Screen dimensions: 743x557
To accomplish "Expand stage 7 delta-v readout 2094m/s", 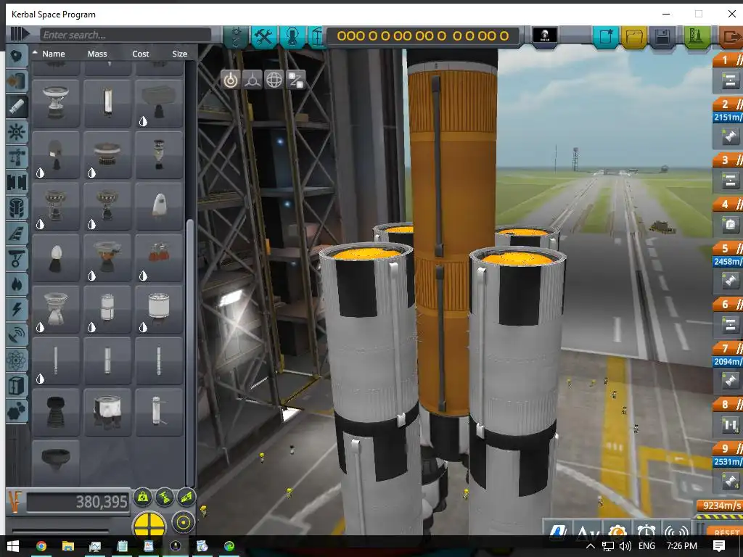I will [728, 362].
